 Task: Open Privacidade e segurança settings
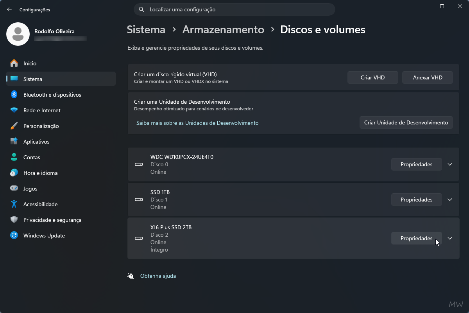tap(61, 220)
